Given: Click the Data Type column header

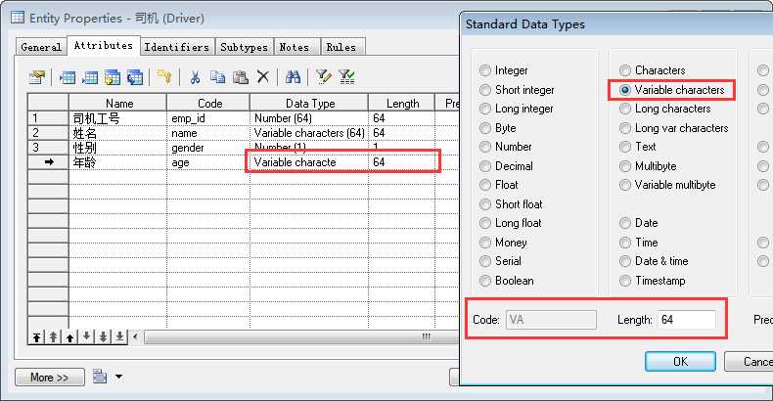Looking at the screenshot, I should point(309,103).
